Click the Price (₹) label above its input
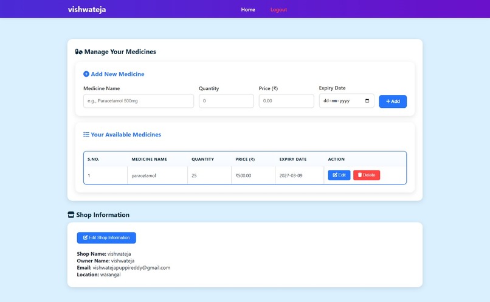Screen dimensions: 490x302 (x=268, y=88)
